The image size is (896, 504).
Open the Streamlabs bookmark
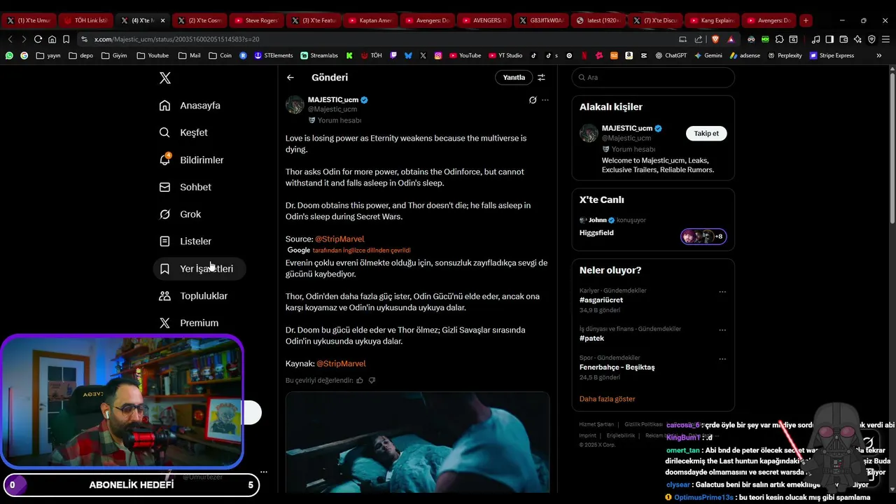(318, 55)
